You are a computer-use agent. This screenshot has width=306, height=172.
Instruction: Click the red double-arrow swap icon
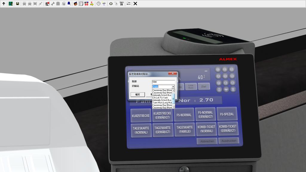pos(86,4)
